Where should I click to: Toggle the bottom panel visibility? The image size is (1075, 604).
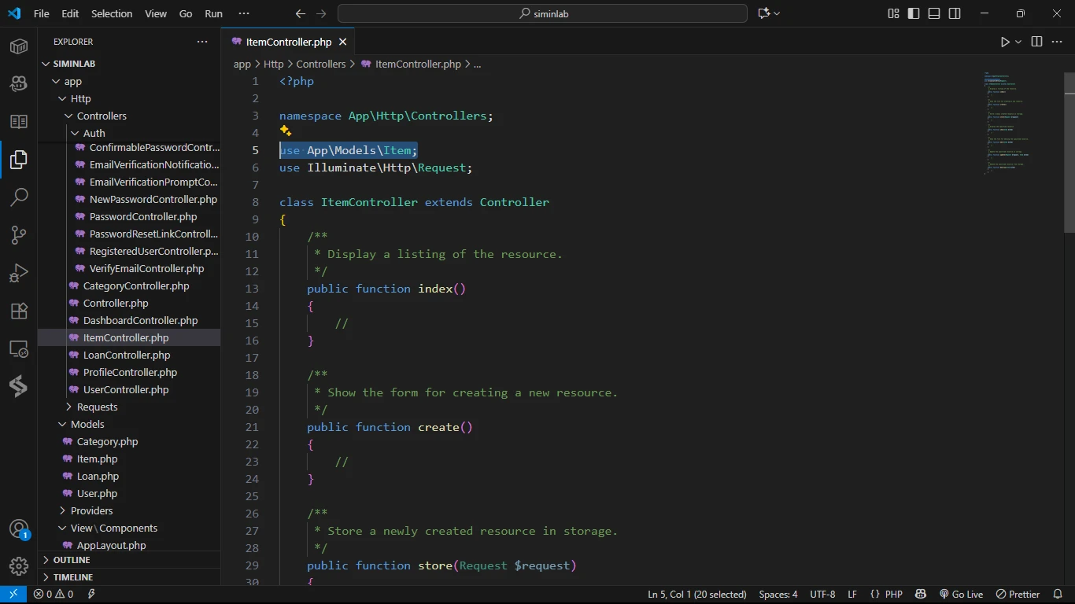pos(934,13)
